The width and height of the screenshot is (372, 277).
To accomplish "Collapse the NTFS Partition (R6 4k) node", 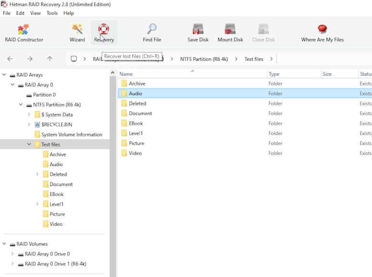I will [21, 104].
